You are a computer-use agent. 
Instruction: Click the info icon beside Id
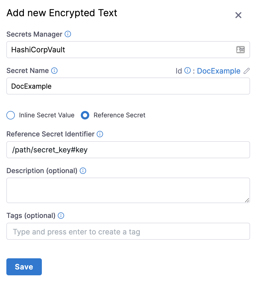pos(187,71)
